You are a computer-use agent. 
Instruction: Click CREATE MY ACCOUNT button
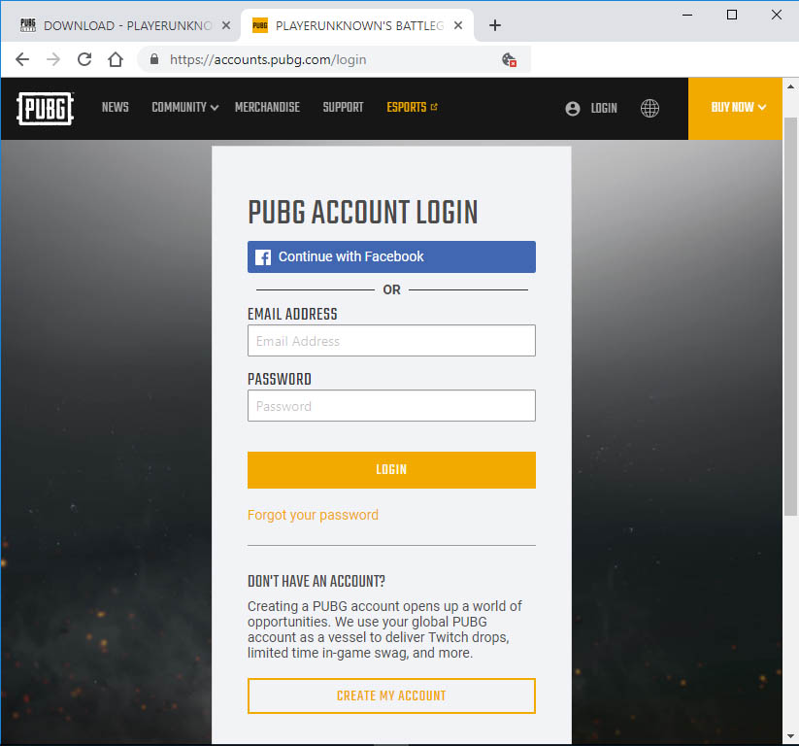click(x=391, y=696)
